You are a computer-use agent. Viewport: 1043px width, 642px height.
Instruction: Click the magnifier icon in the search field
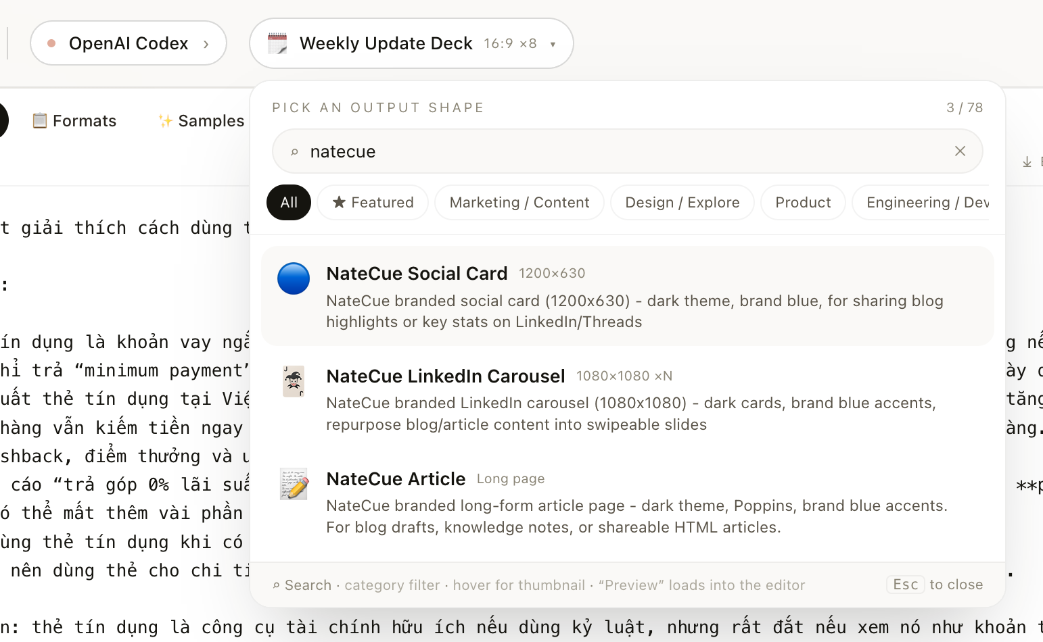[x=294, y=152]
